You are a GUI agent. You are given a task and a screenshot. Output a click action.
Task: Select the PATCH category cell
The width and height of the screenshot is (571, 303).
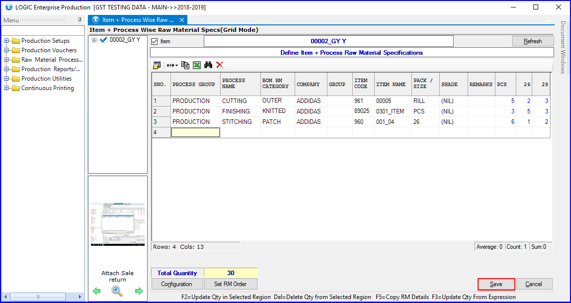(x=277, y=122)
